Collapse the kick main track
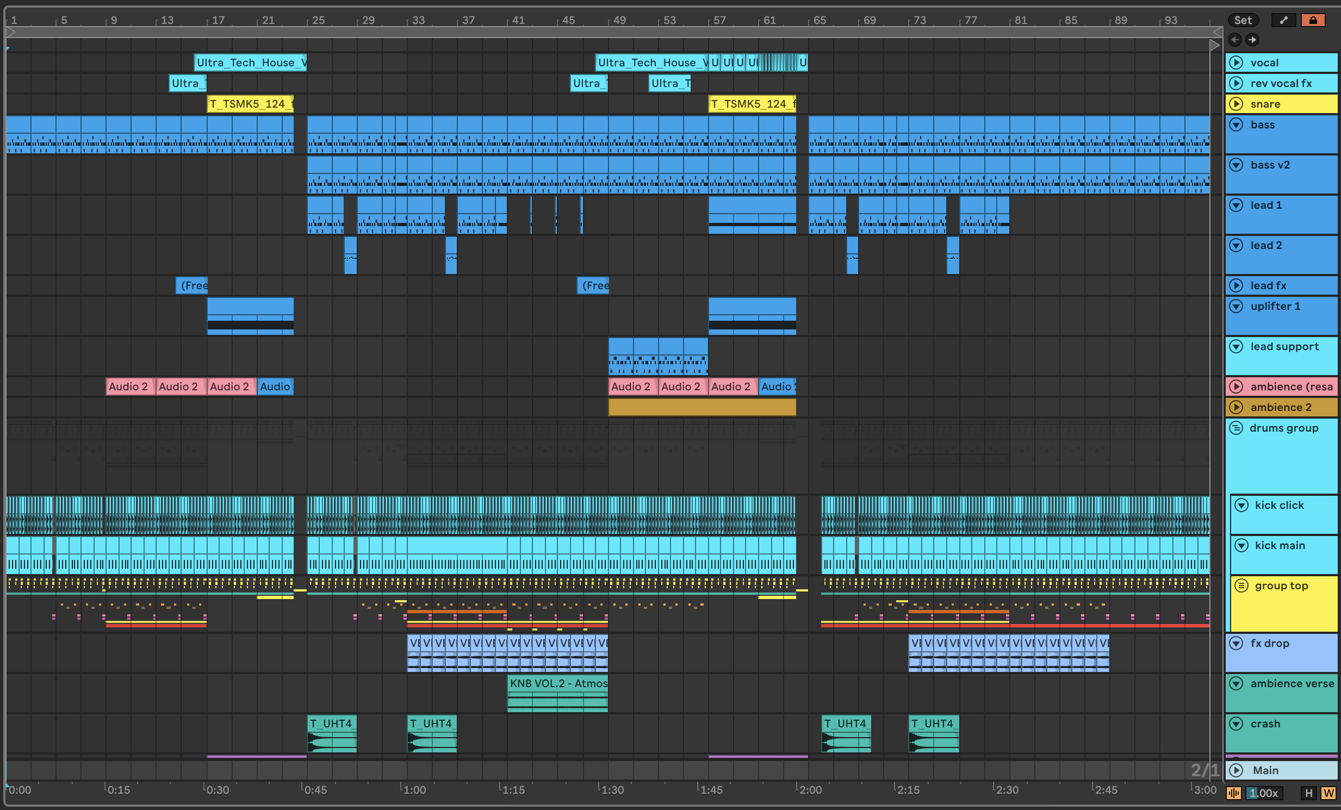Image resolution: width=1341 pixels, height=810 pixels. [1241, 545]
